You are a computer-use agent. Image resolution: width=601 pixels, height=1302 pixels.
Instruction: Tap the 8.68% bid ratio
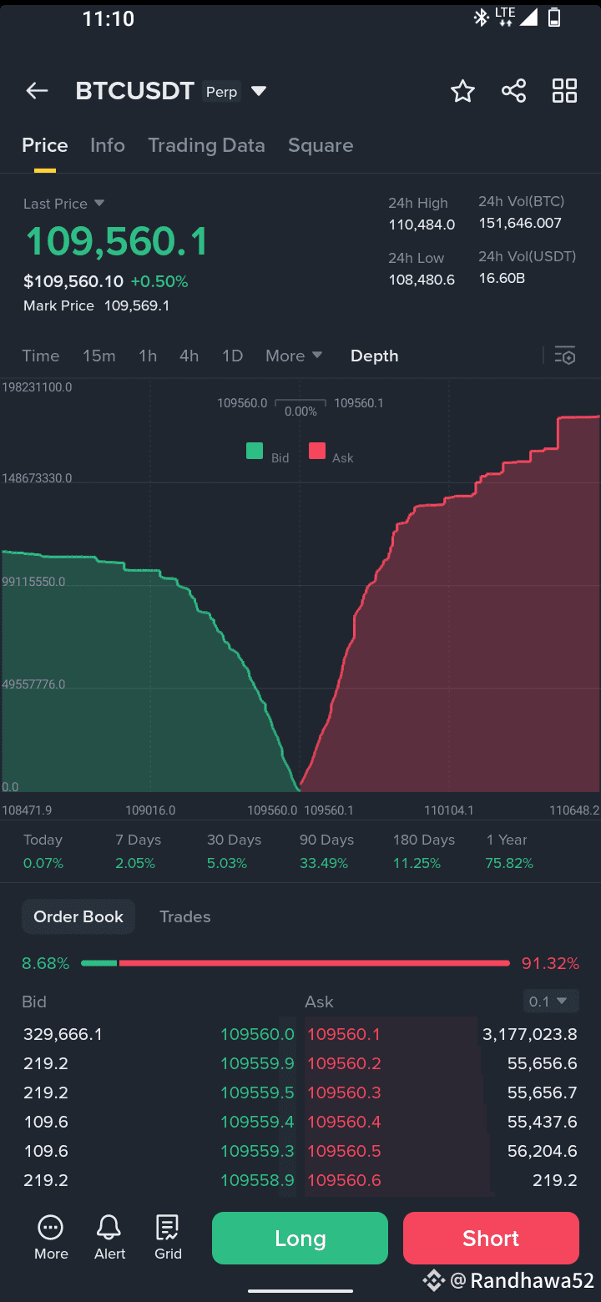[x=46, y=963]
